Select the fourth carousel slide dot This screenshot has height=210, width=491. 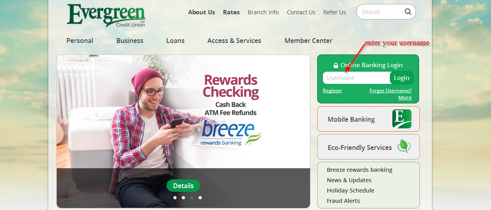point(200,197)
